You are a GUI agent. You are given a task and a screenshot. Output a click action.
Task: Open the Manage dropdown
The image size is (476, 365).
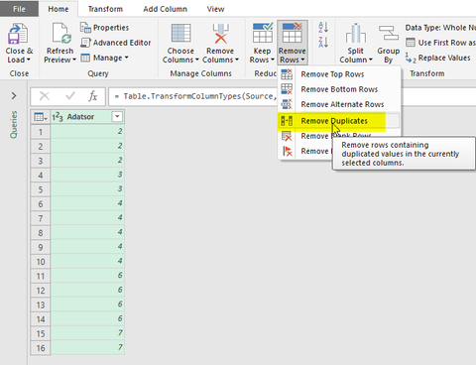(104, 58)
